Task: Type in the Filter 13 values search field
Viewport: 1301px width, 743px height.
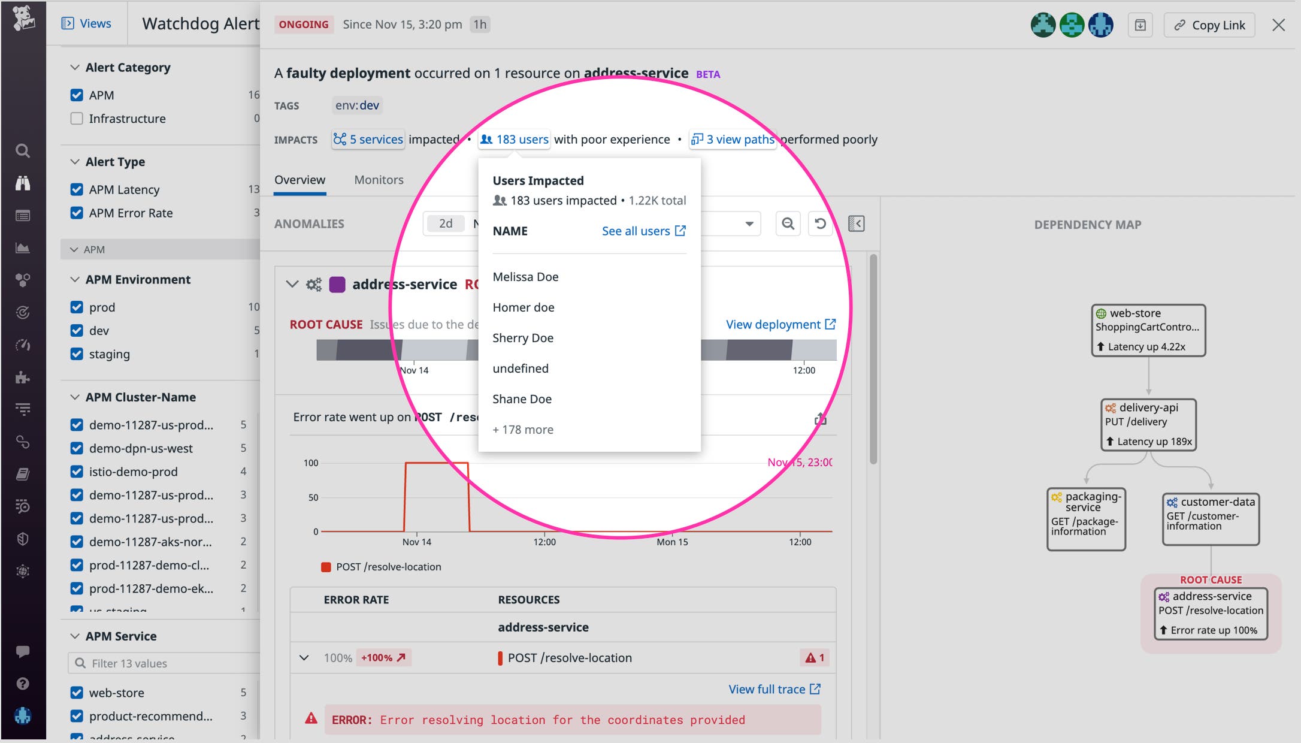Action: click(163, 663)
